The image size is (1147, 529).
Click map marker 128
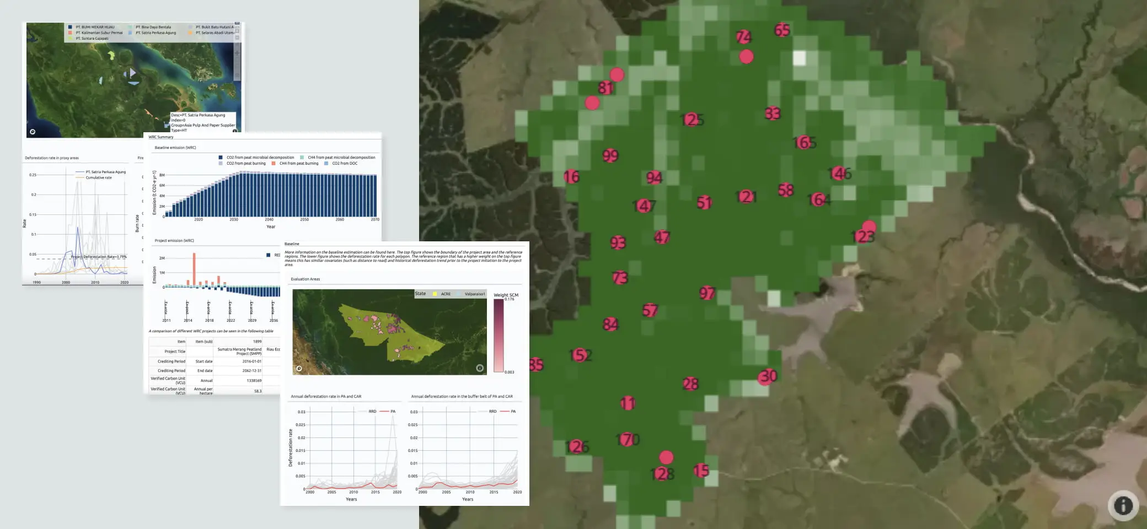(x=662, y=473)
